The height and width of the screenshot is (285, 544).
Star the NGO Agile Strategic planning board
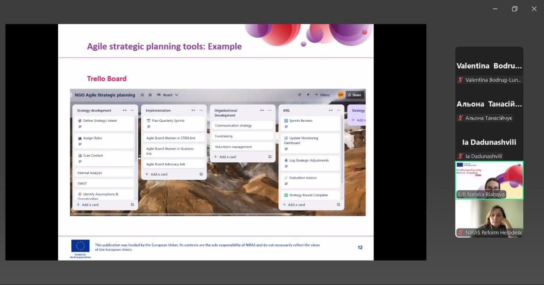click(142, 95)
